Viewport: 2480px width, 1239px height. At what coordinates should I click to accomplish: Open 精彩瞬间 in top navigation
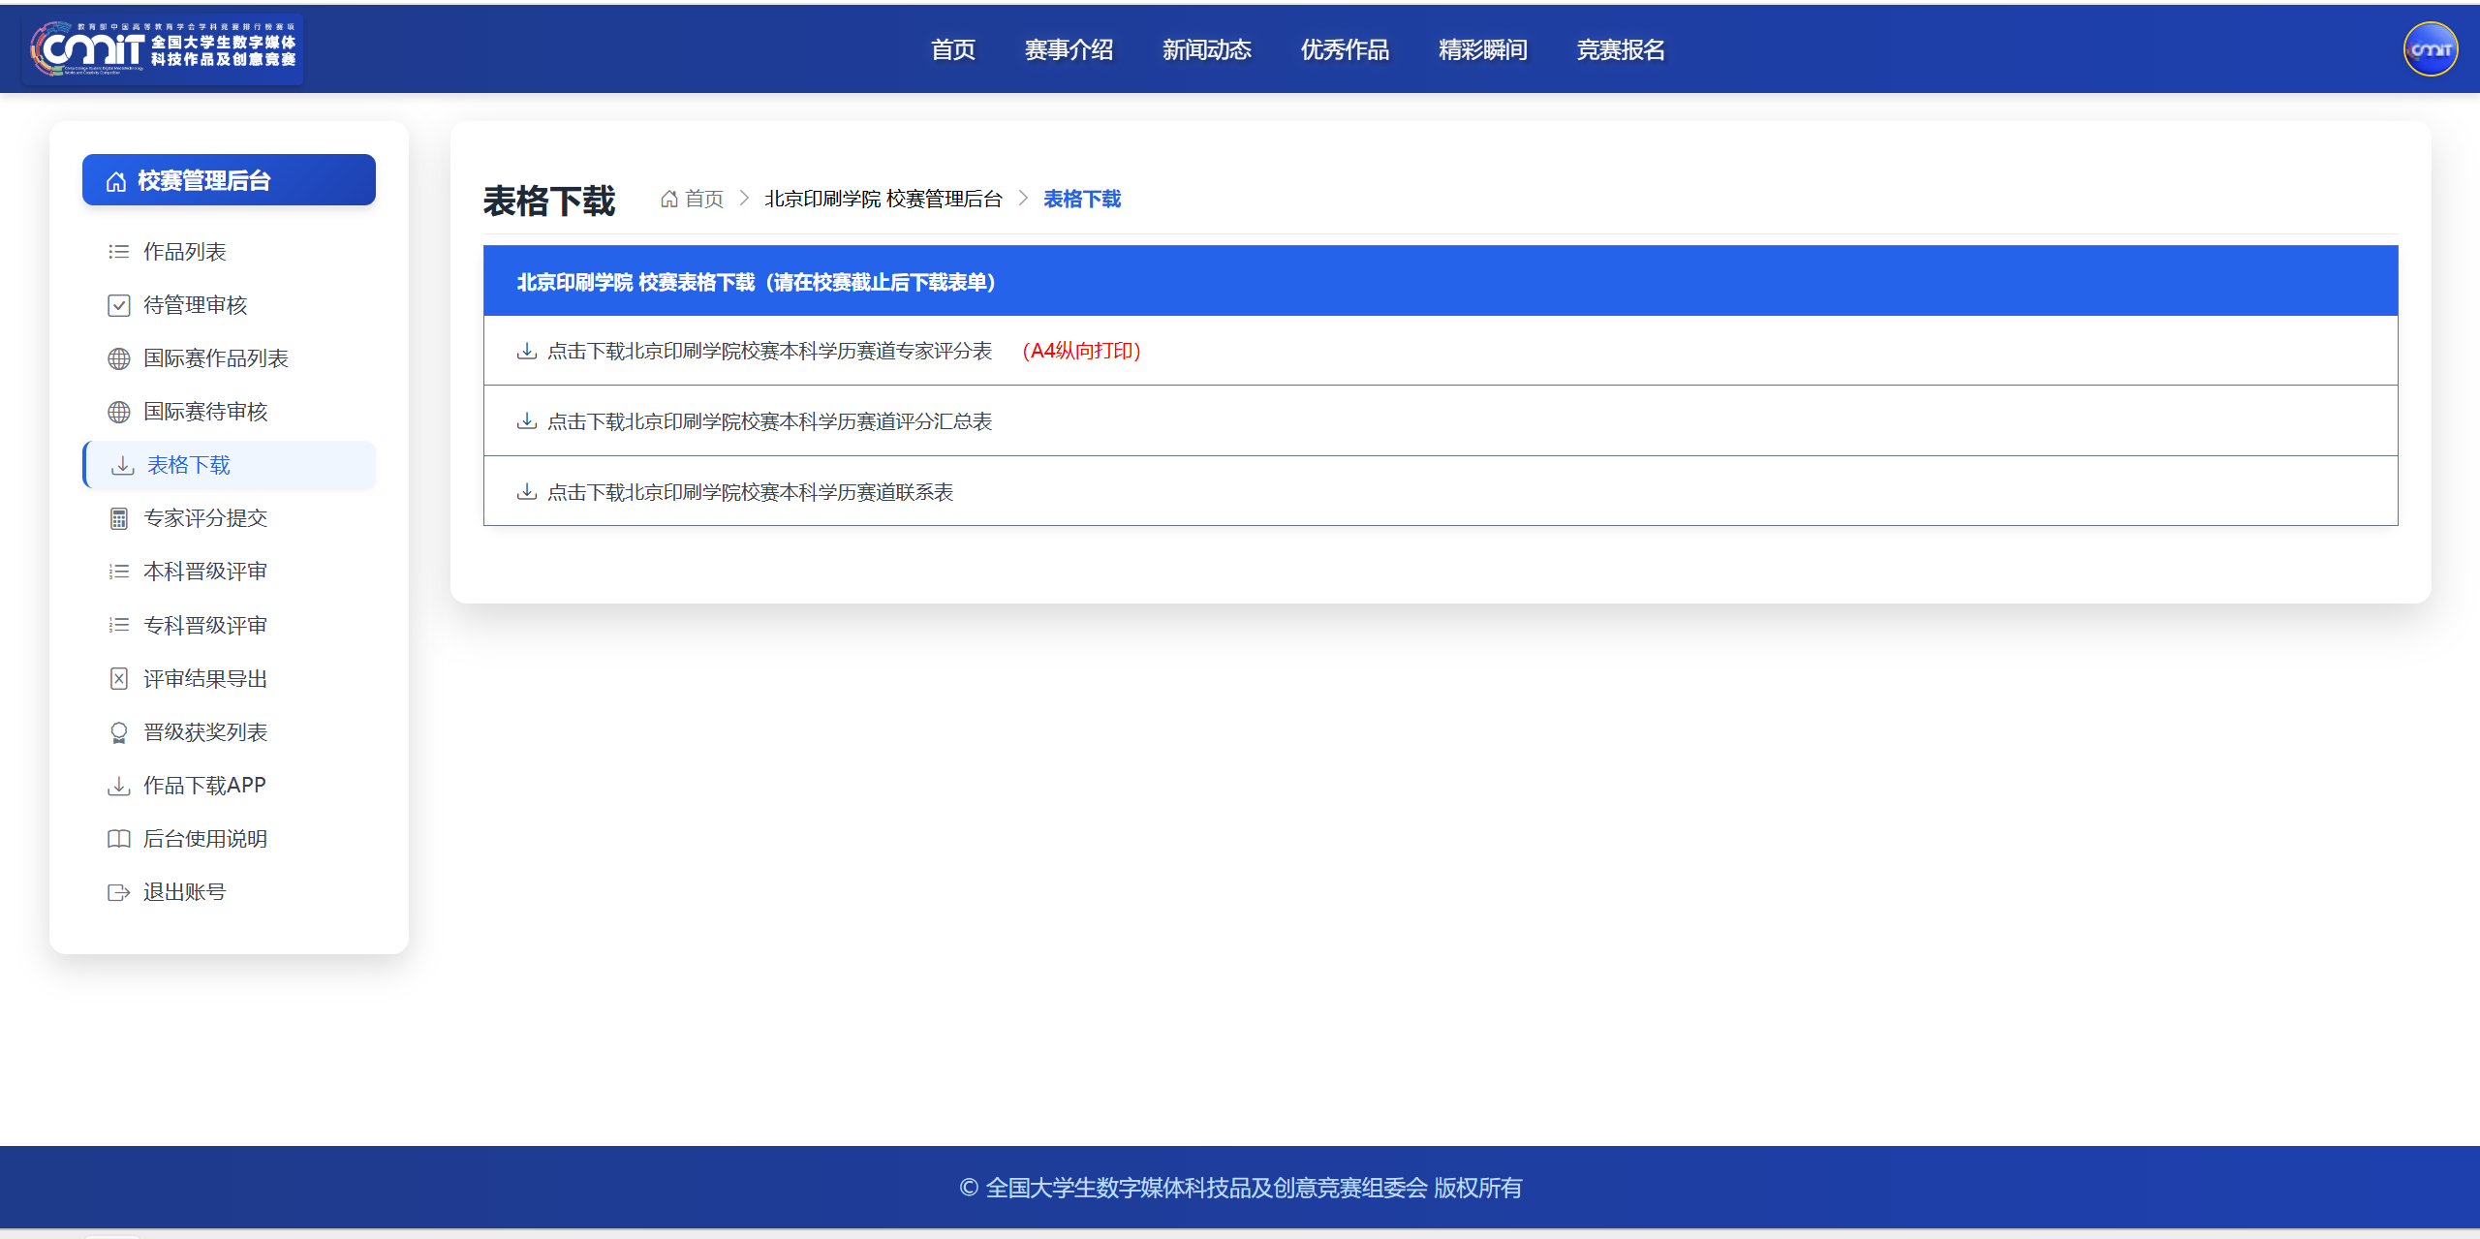tap(1483, 49)
